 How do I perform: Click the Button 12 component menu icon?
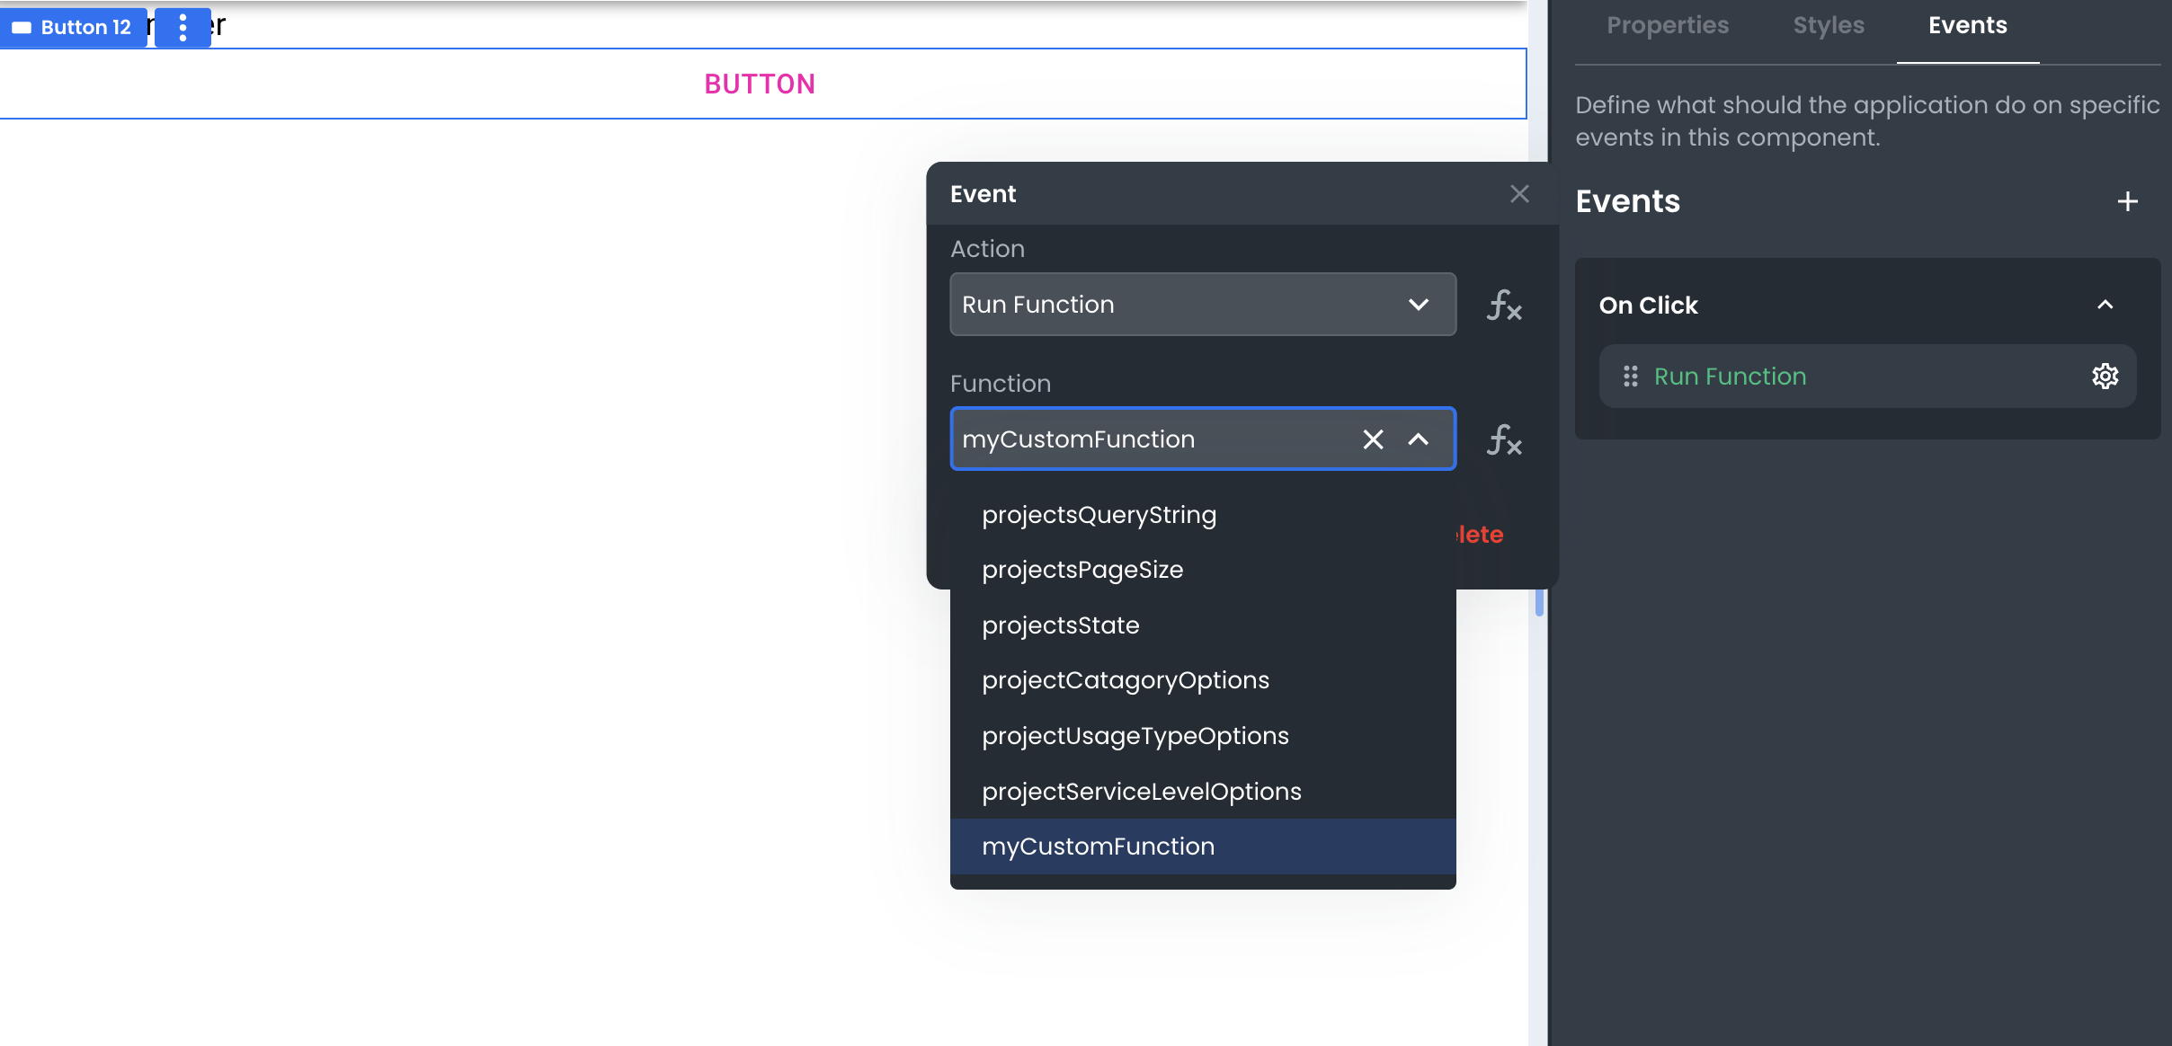(x=182, y=25)
